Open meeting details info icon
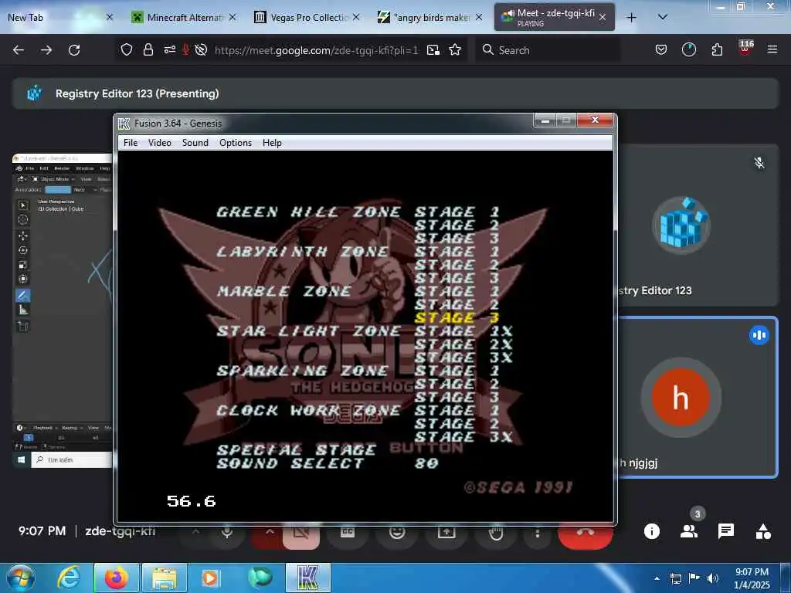Screen dimensions: 791x593 point(652,530)
